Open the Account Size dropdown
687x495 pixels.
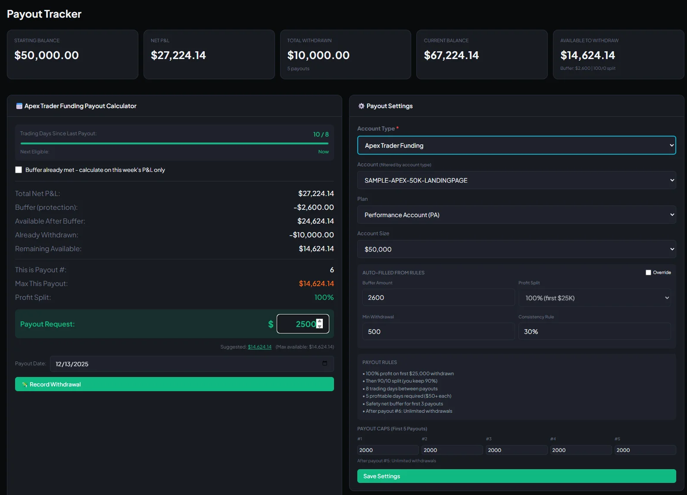point(516,249)
